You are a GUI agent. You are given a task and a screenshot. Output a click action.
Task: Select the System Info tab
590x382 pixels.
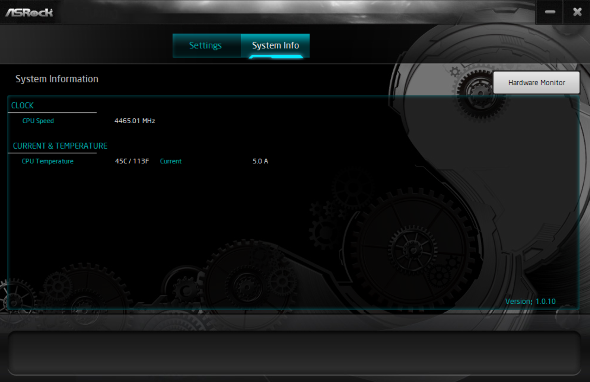tap(276, 45)
